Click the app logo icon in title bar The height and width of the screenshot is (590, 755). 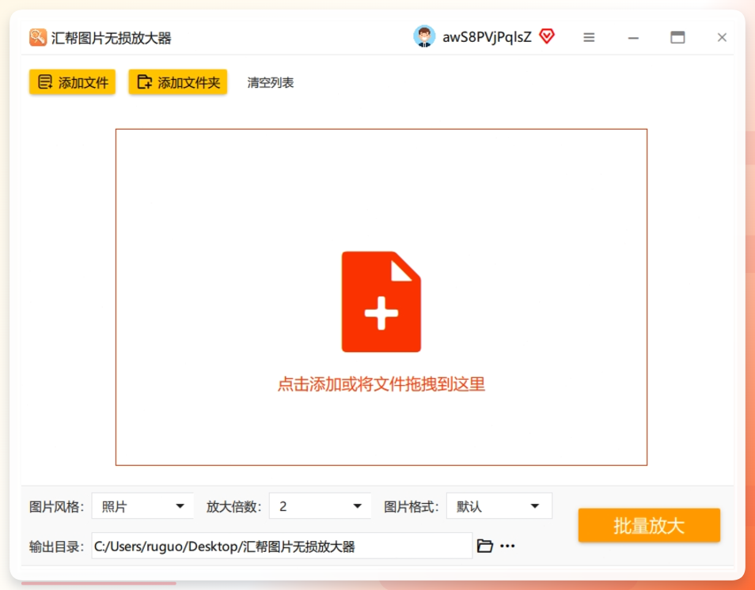[x=38, y=37]
